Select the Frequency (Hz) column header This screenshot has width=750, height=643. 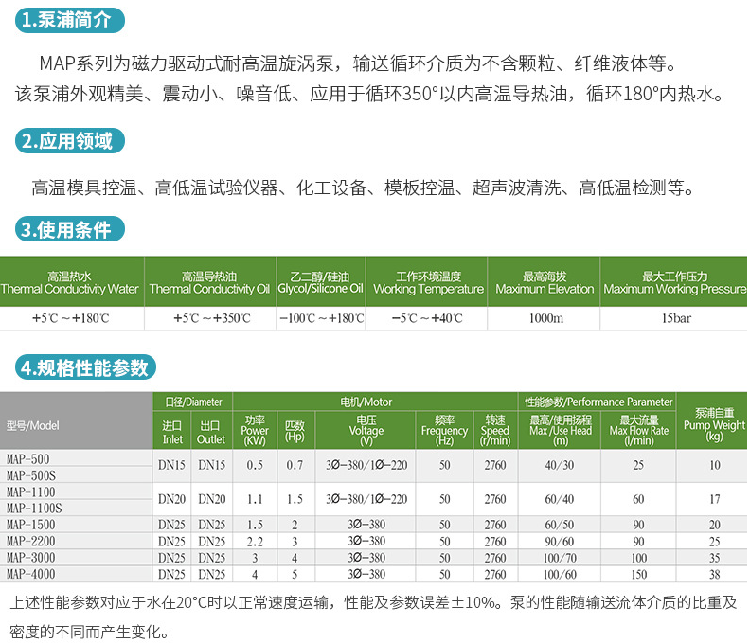click(x=444, y=431)
